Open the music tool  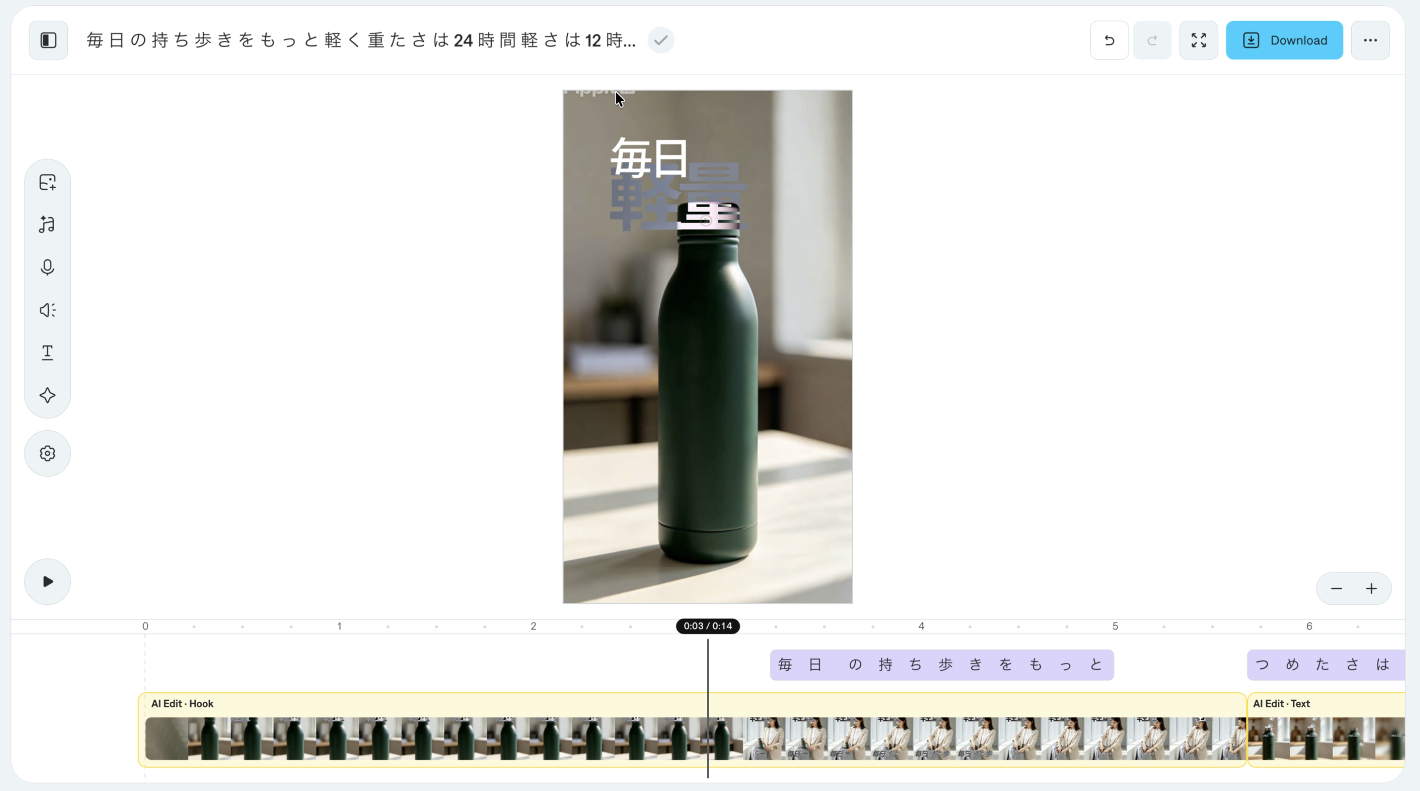[48, 225]
